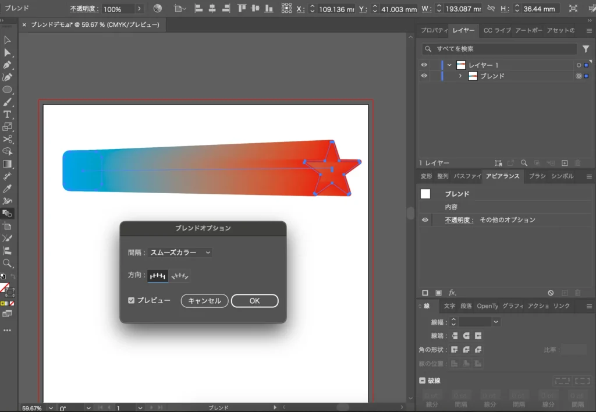Select the Type (T) tool
The image size is (596, 412).
pos(8,115)
